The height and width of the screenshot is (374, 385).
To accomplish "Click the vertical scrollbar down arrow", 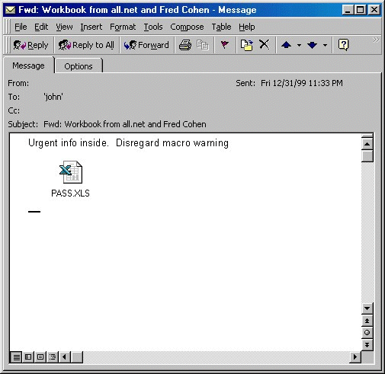I will 367,308.
